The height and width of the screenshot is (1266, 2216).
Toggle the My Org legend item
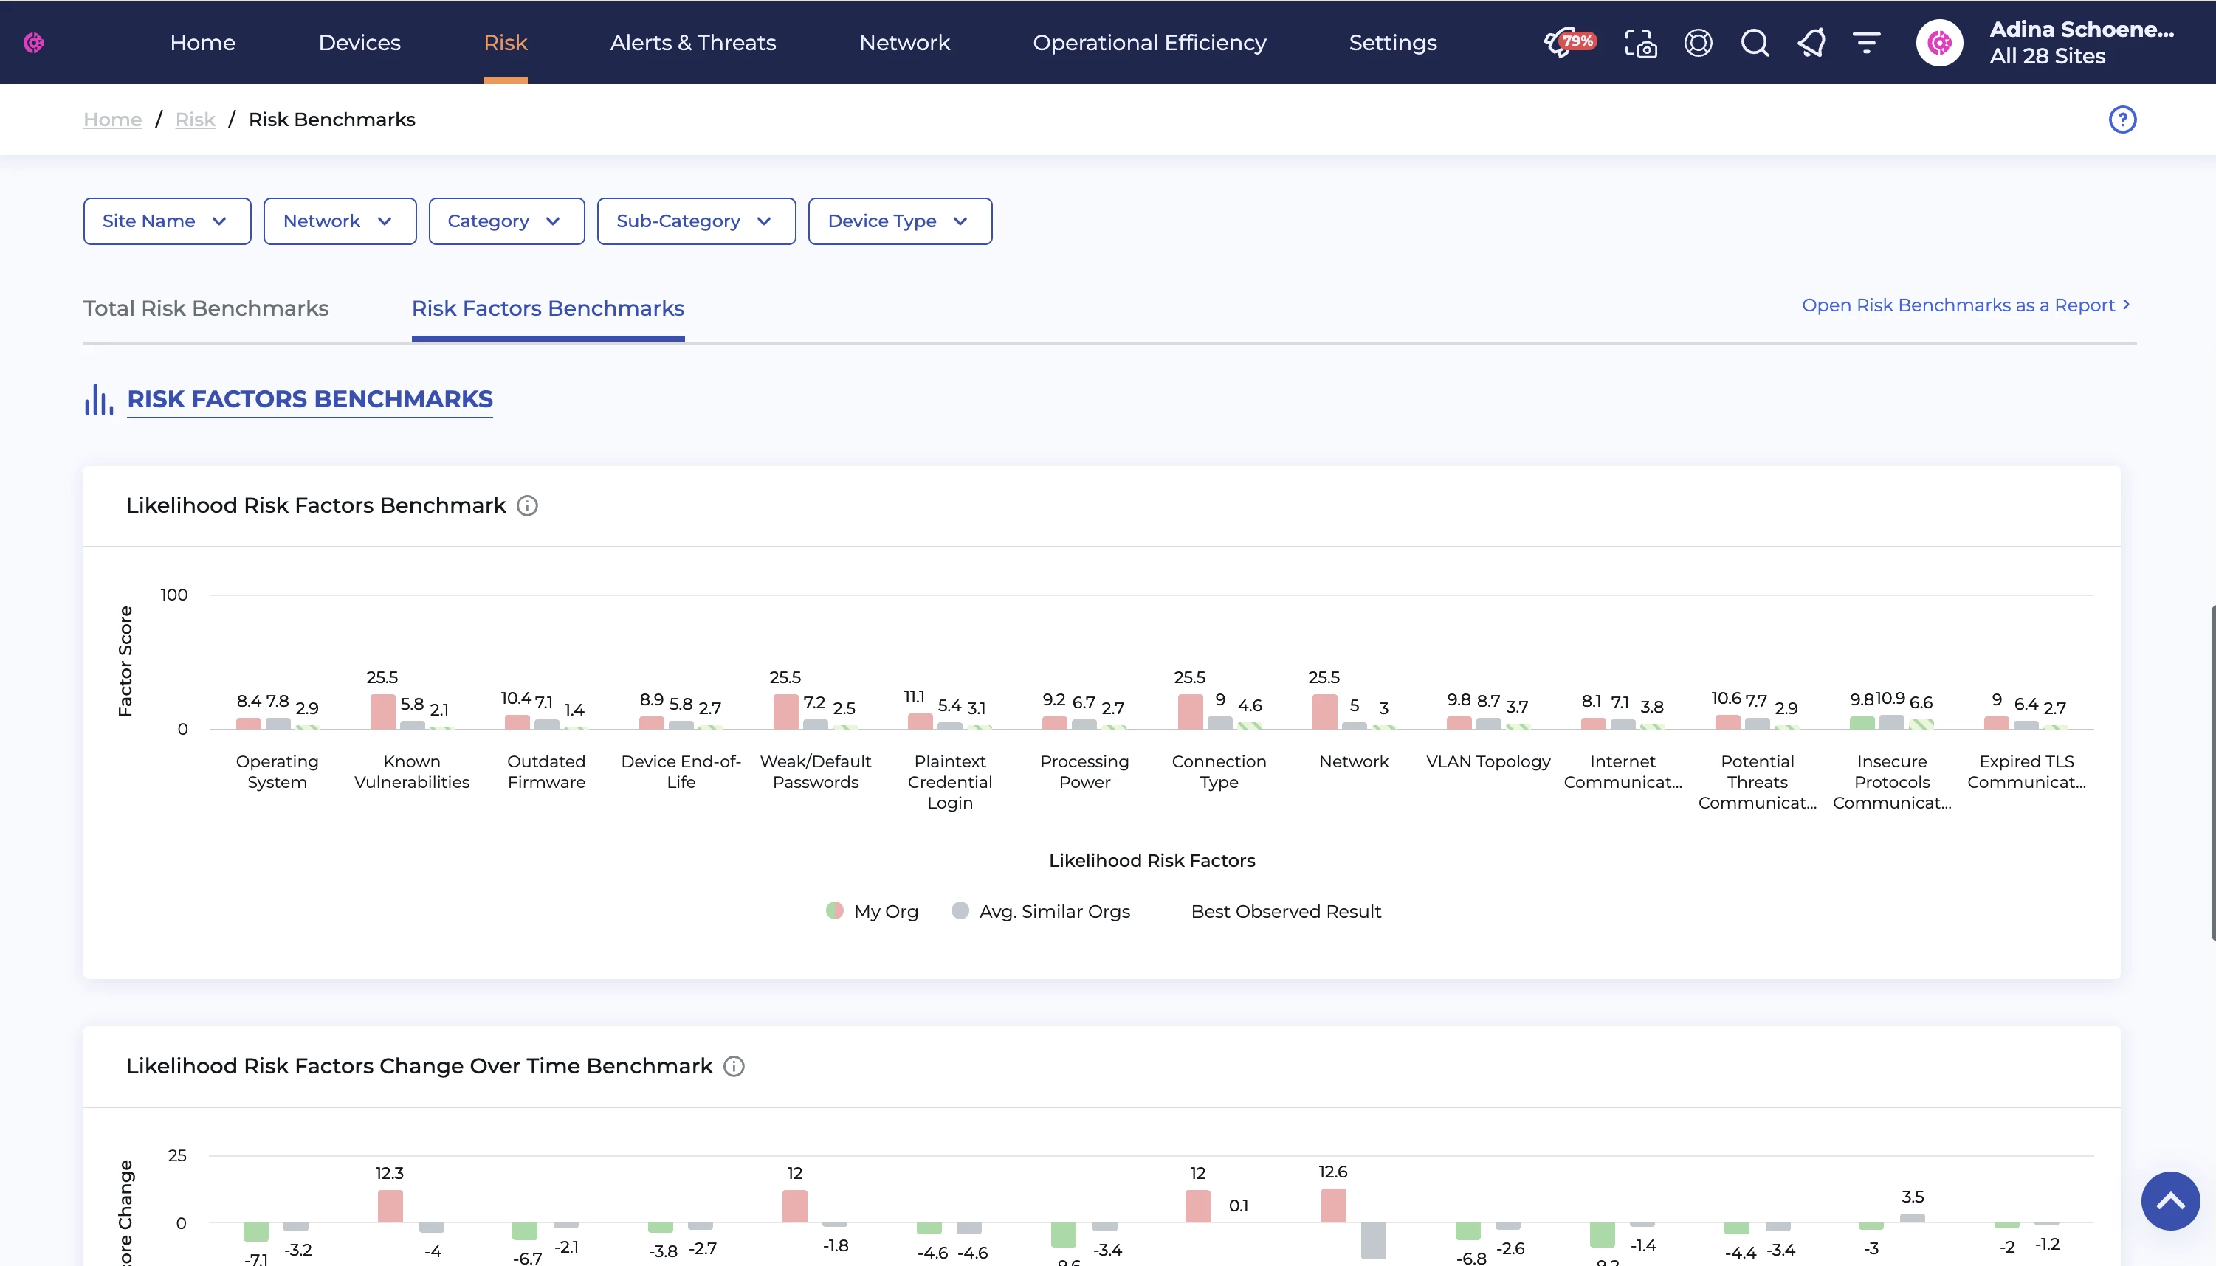(873, 911)
